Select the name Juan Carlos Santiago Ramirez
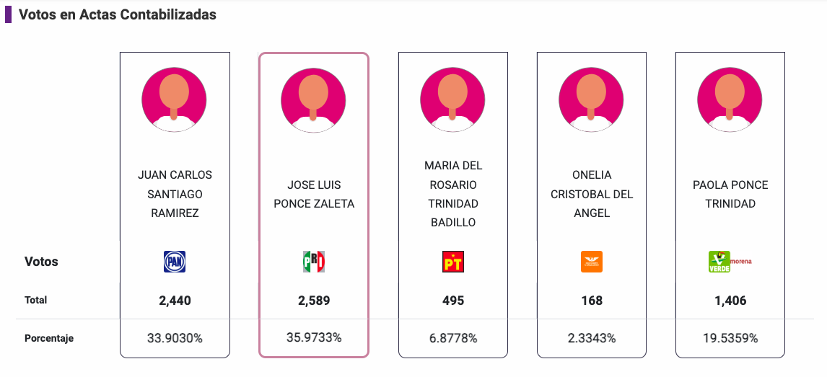 pos(175,194)
